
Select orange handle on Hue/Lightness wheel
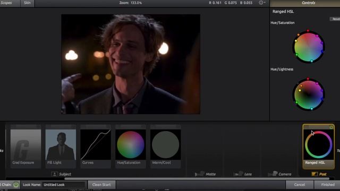pyautogui.click(x=301, y=86)
